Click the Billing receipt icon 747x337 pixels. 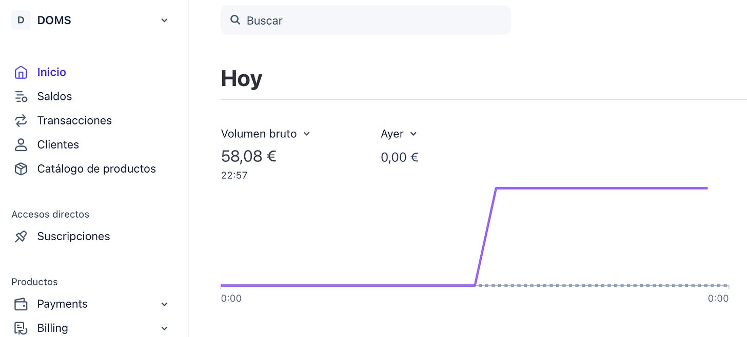point(21,328)
